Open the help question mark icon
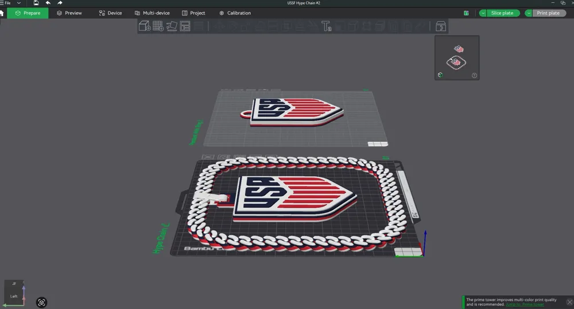Screen dimensions: 574x309 tap(475, 75)
